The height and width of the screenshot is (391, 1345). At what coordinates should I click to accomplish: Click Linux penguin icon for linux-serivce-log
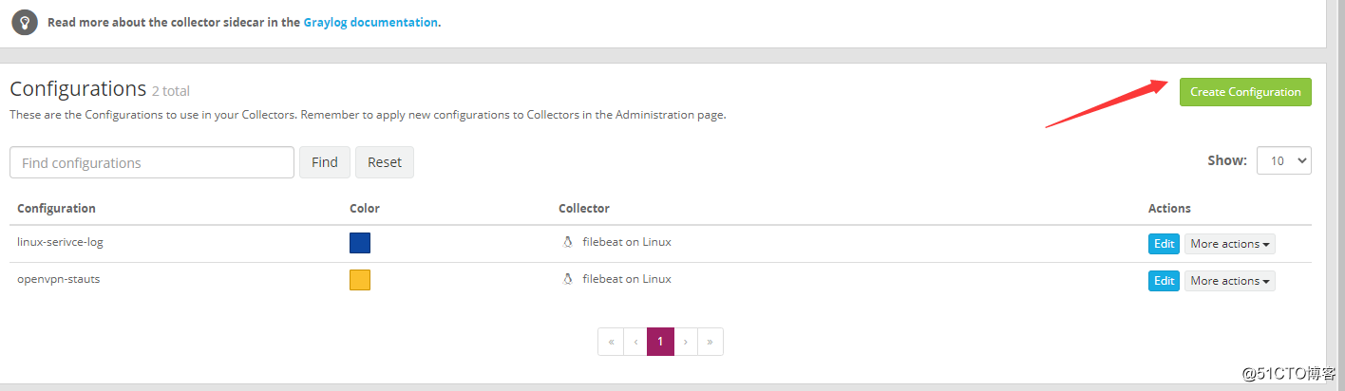pos(568,242)
